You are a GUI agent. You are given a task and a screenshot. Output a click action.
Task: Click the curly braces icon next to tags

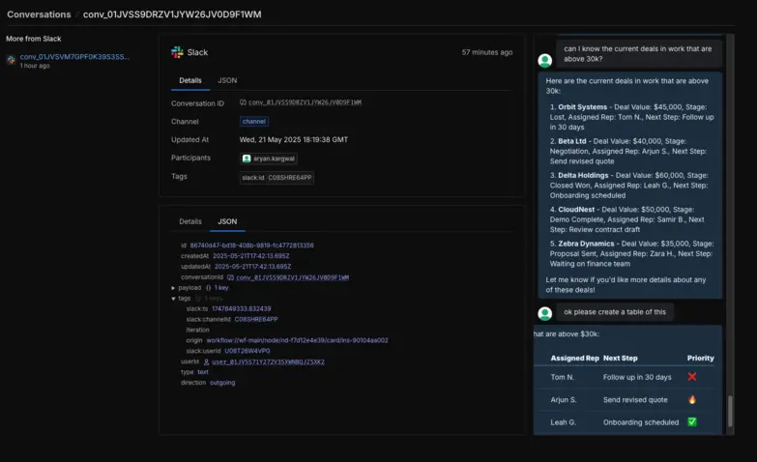pyautogui.click(x=197, y=299)
